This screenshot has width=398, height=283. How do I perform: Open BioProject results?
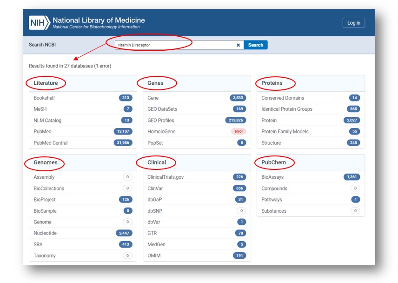click(83, 199)
